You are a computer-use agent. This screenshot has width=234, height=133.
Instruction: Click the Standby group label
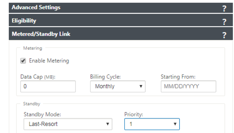coord(32,104)
